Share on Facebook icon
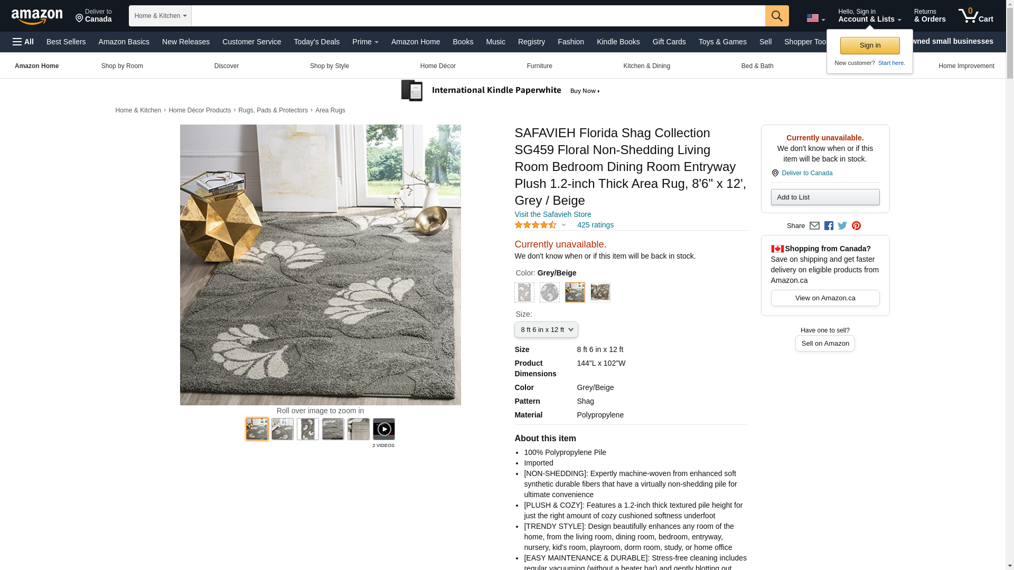This screenshot has height=570, width=1014. point(829,226)
